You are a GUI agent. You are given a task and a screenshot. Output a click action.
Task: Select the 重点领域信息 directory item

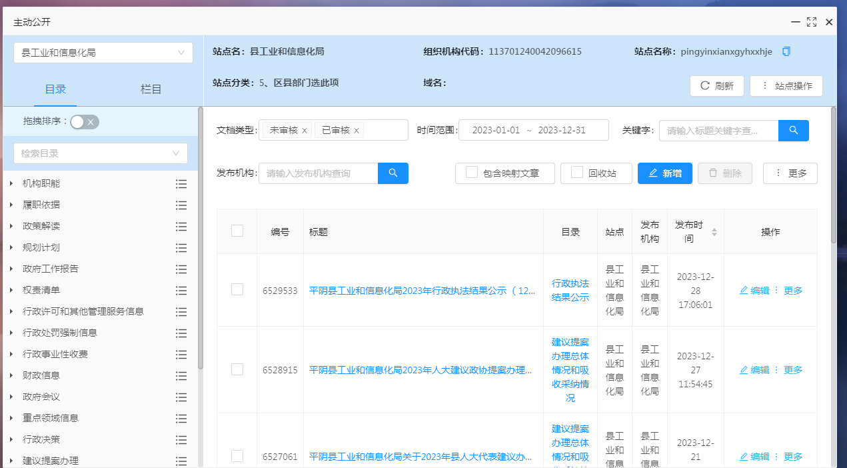pos(51,419)
